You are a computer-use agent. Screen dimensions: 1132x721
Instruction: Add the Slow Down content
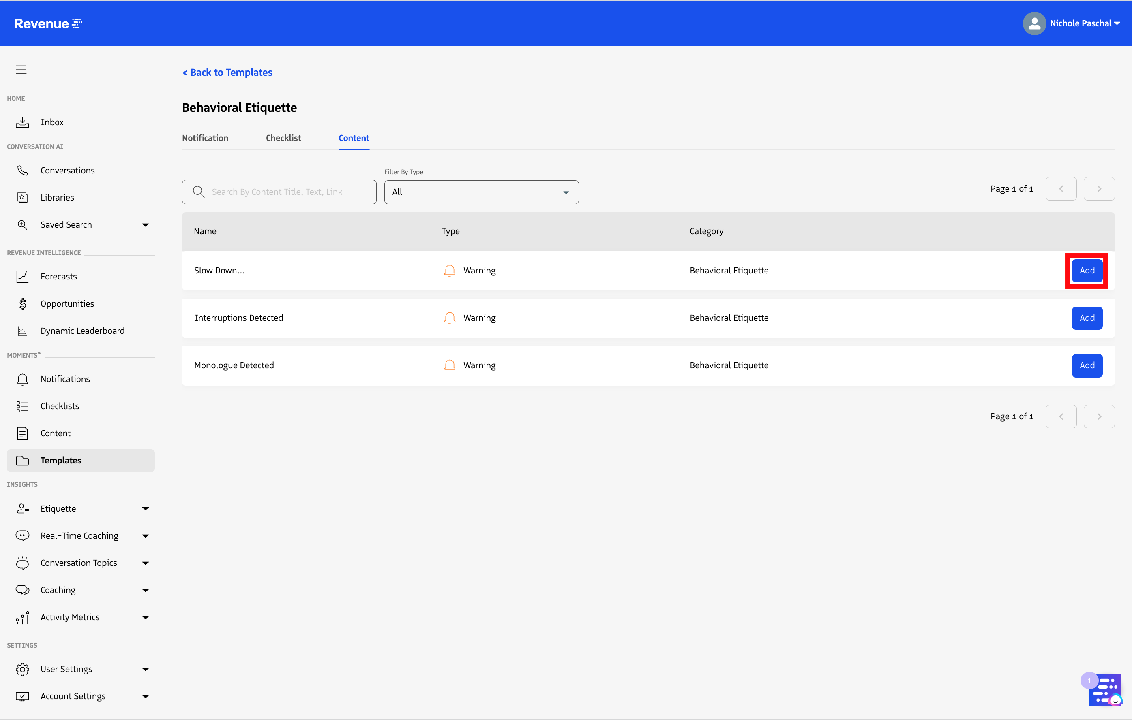pyautogui.click(x=1087, y=271)
